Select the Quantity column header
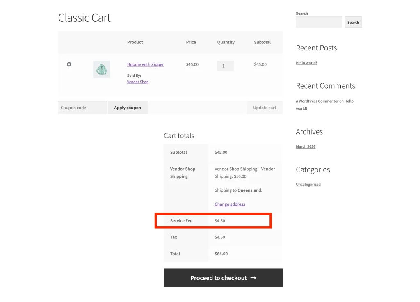420x302 pixels. pyautogui.click(x=226, y=42)
